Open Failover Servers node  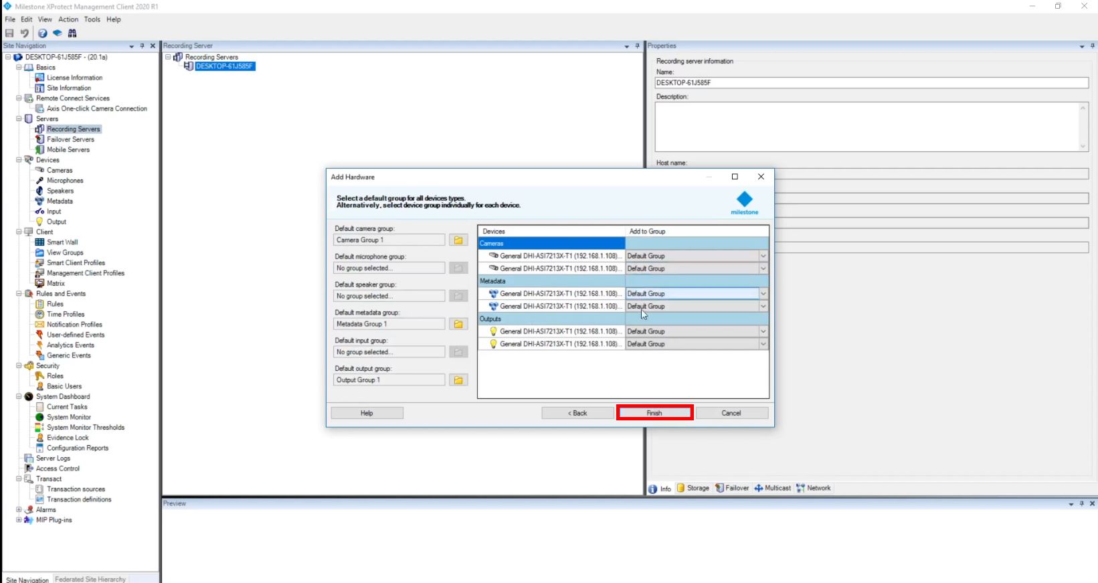click(70, 139)
